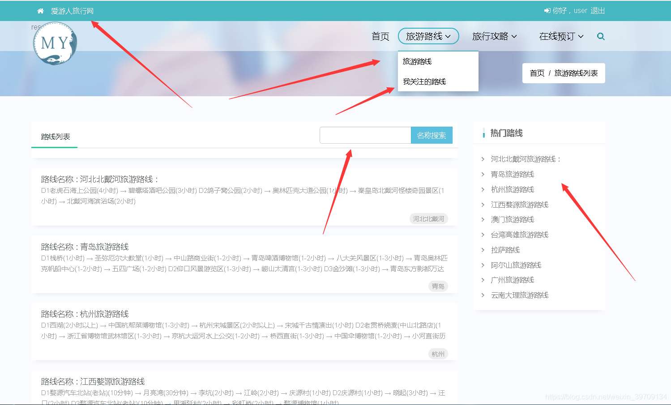The image size is (671, 405).
Task: Click the 热门路线 sidebar heading
Action: (x=506, y=133)
